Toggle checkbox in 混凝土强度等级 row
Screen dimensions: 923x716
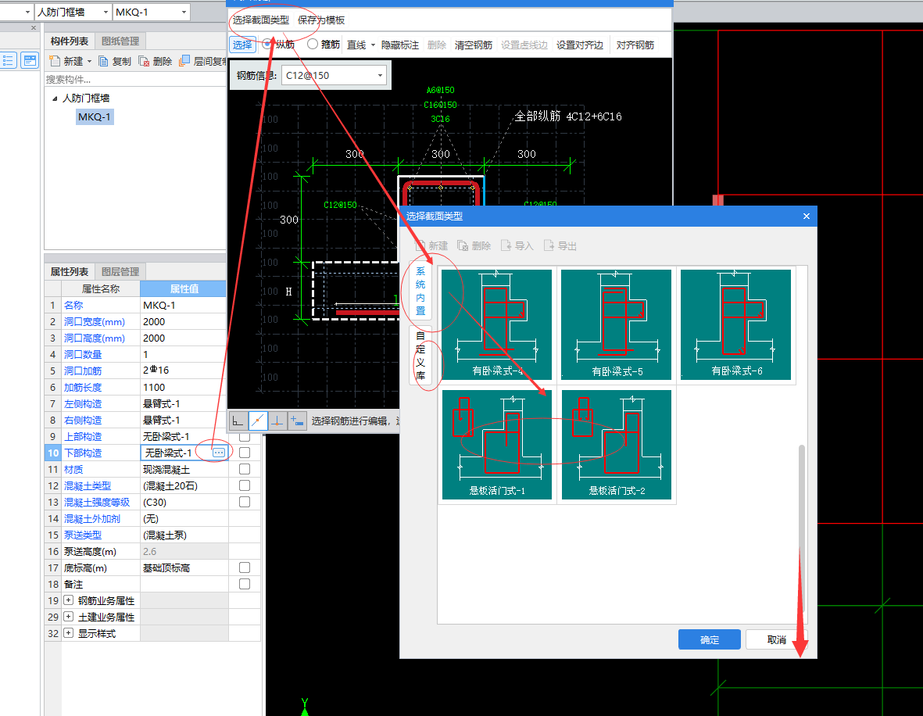[x=245, y=502]
